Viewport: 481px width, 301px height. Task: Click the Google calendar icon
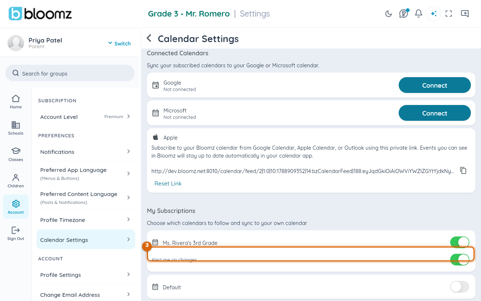pyautogui.click(x=156, y=85)
